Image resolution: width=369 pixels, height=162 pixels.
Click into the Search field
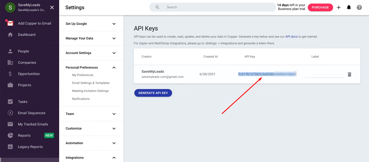(x=212, y=7)
